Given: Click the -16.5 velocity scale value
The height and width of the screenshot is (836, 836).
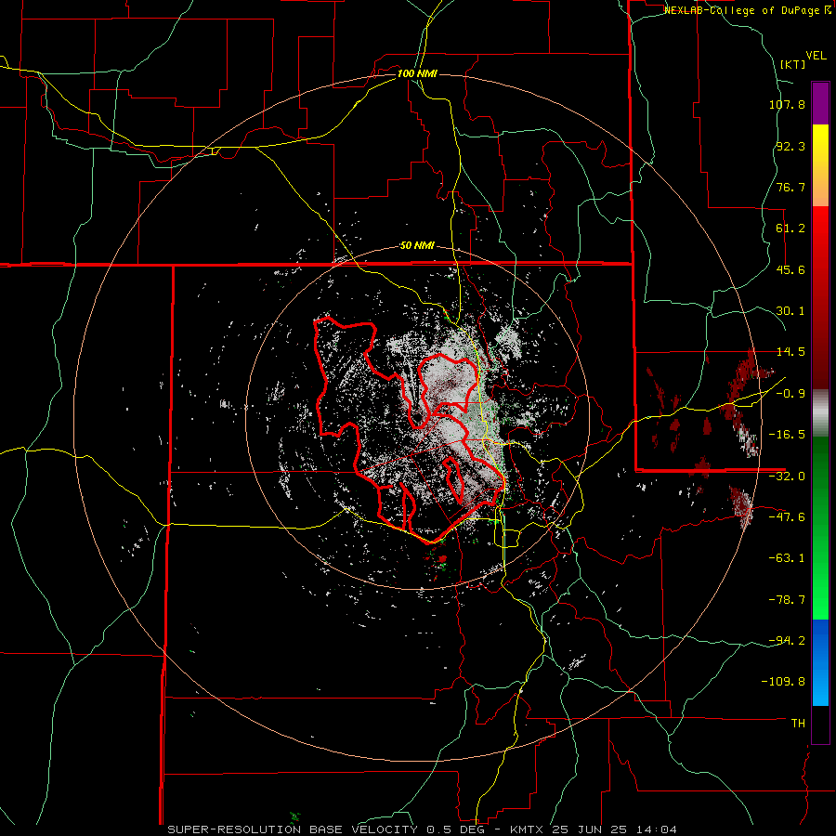Looking at the screenshot, I should 787,435.
